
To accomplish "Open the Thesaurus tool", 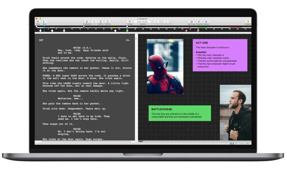I will coord(107,22).
